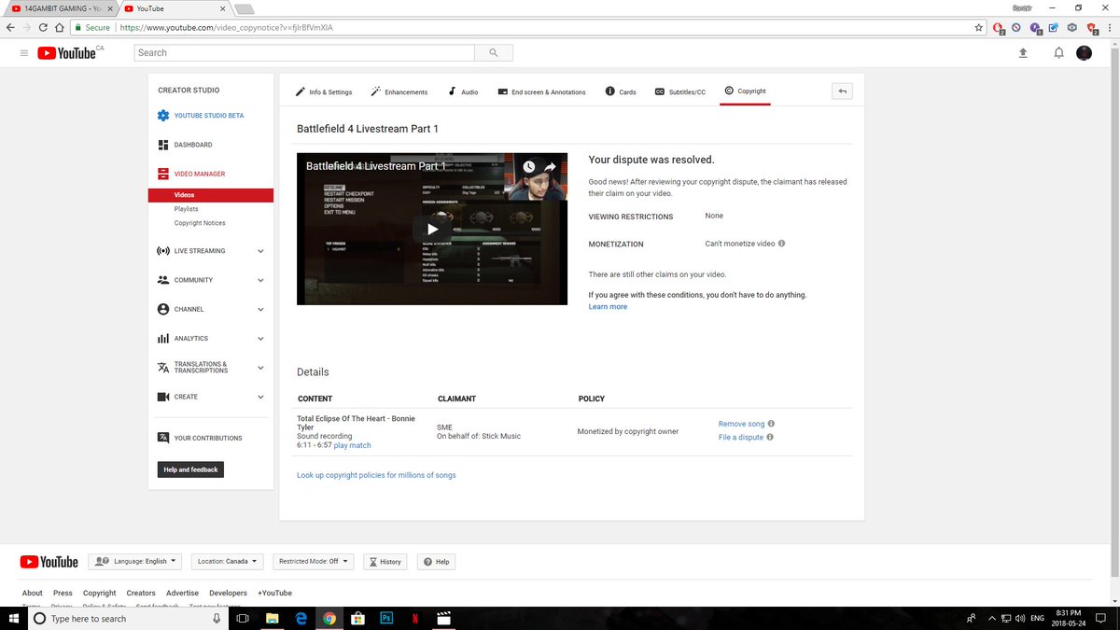Click the Video Manager icon

pyautogui.click(x=163, y=174)
